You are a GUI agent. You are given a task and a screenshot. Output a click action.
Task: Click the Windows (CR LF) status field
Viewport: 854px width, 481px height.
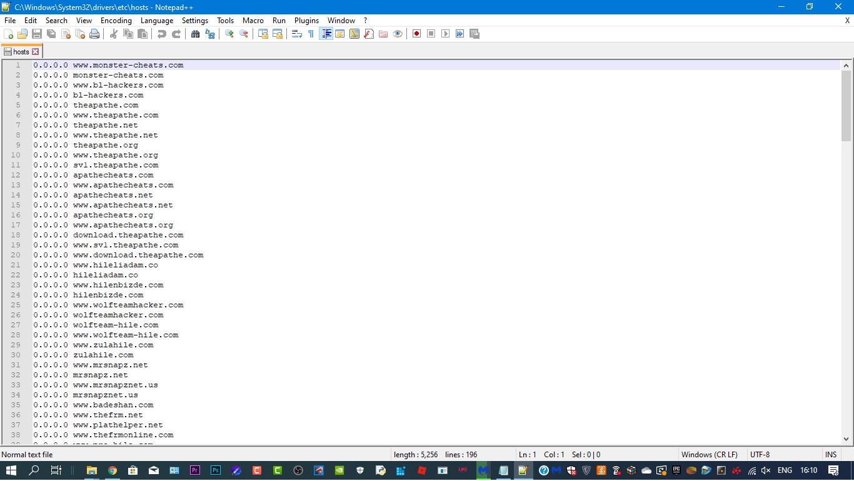709,455
